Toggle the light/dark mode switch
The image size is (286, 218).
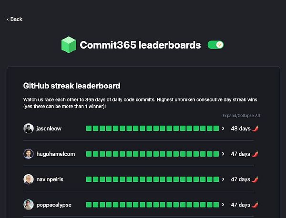click(x=216, y=45)
